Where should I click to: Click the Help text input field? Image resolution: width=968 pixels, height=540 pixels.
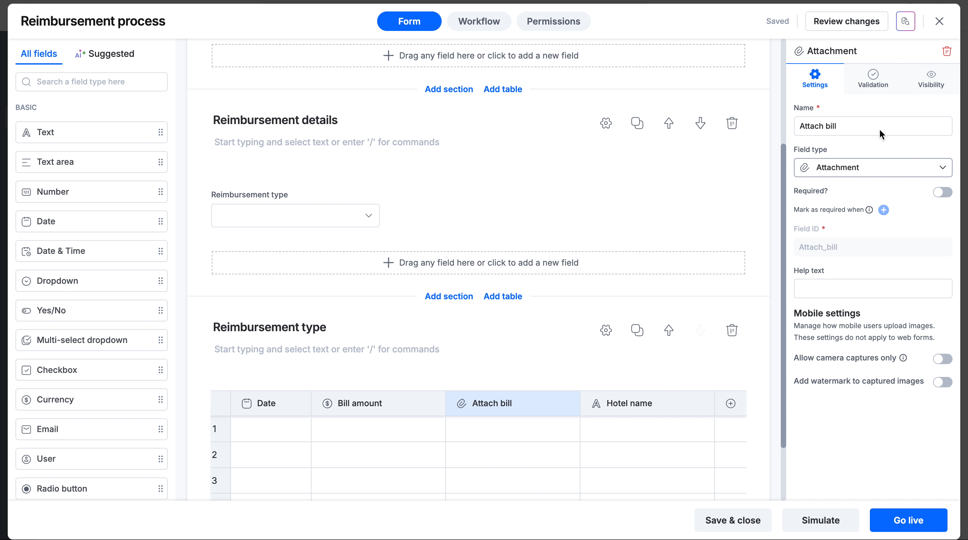pyautogui.click(x=873, y=288)
